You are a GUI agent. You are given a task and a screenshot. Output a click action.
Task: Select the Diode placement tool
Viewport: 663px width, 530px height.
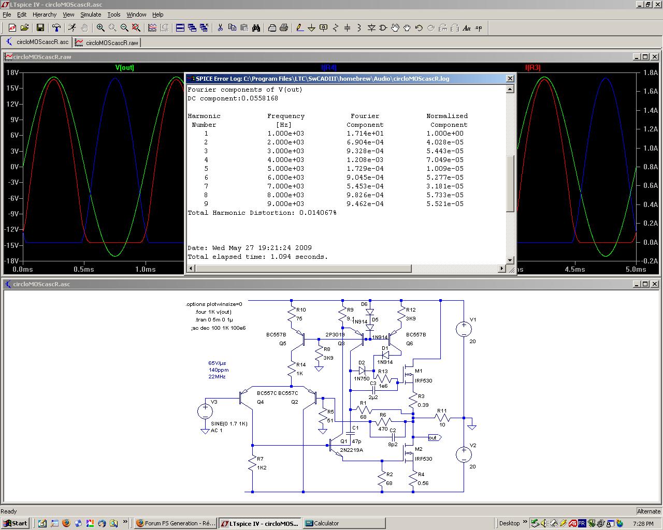click(371, 28)
